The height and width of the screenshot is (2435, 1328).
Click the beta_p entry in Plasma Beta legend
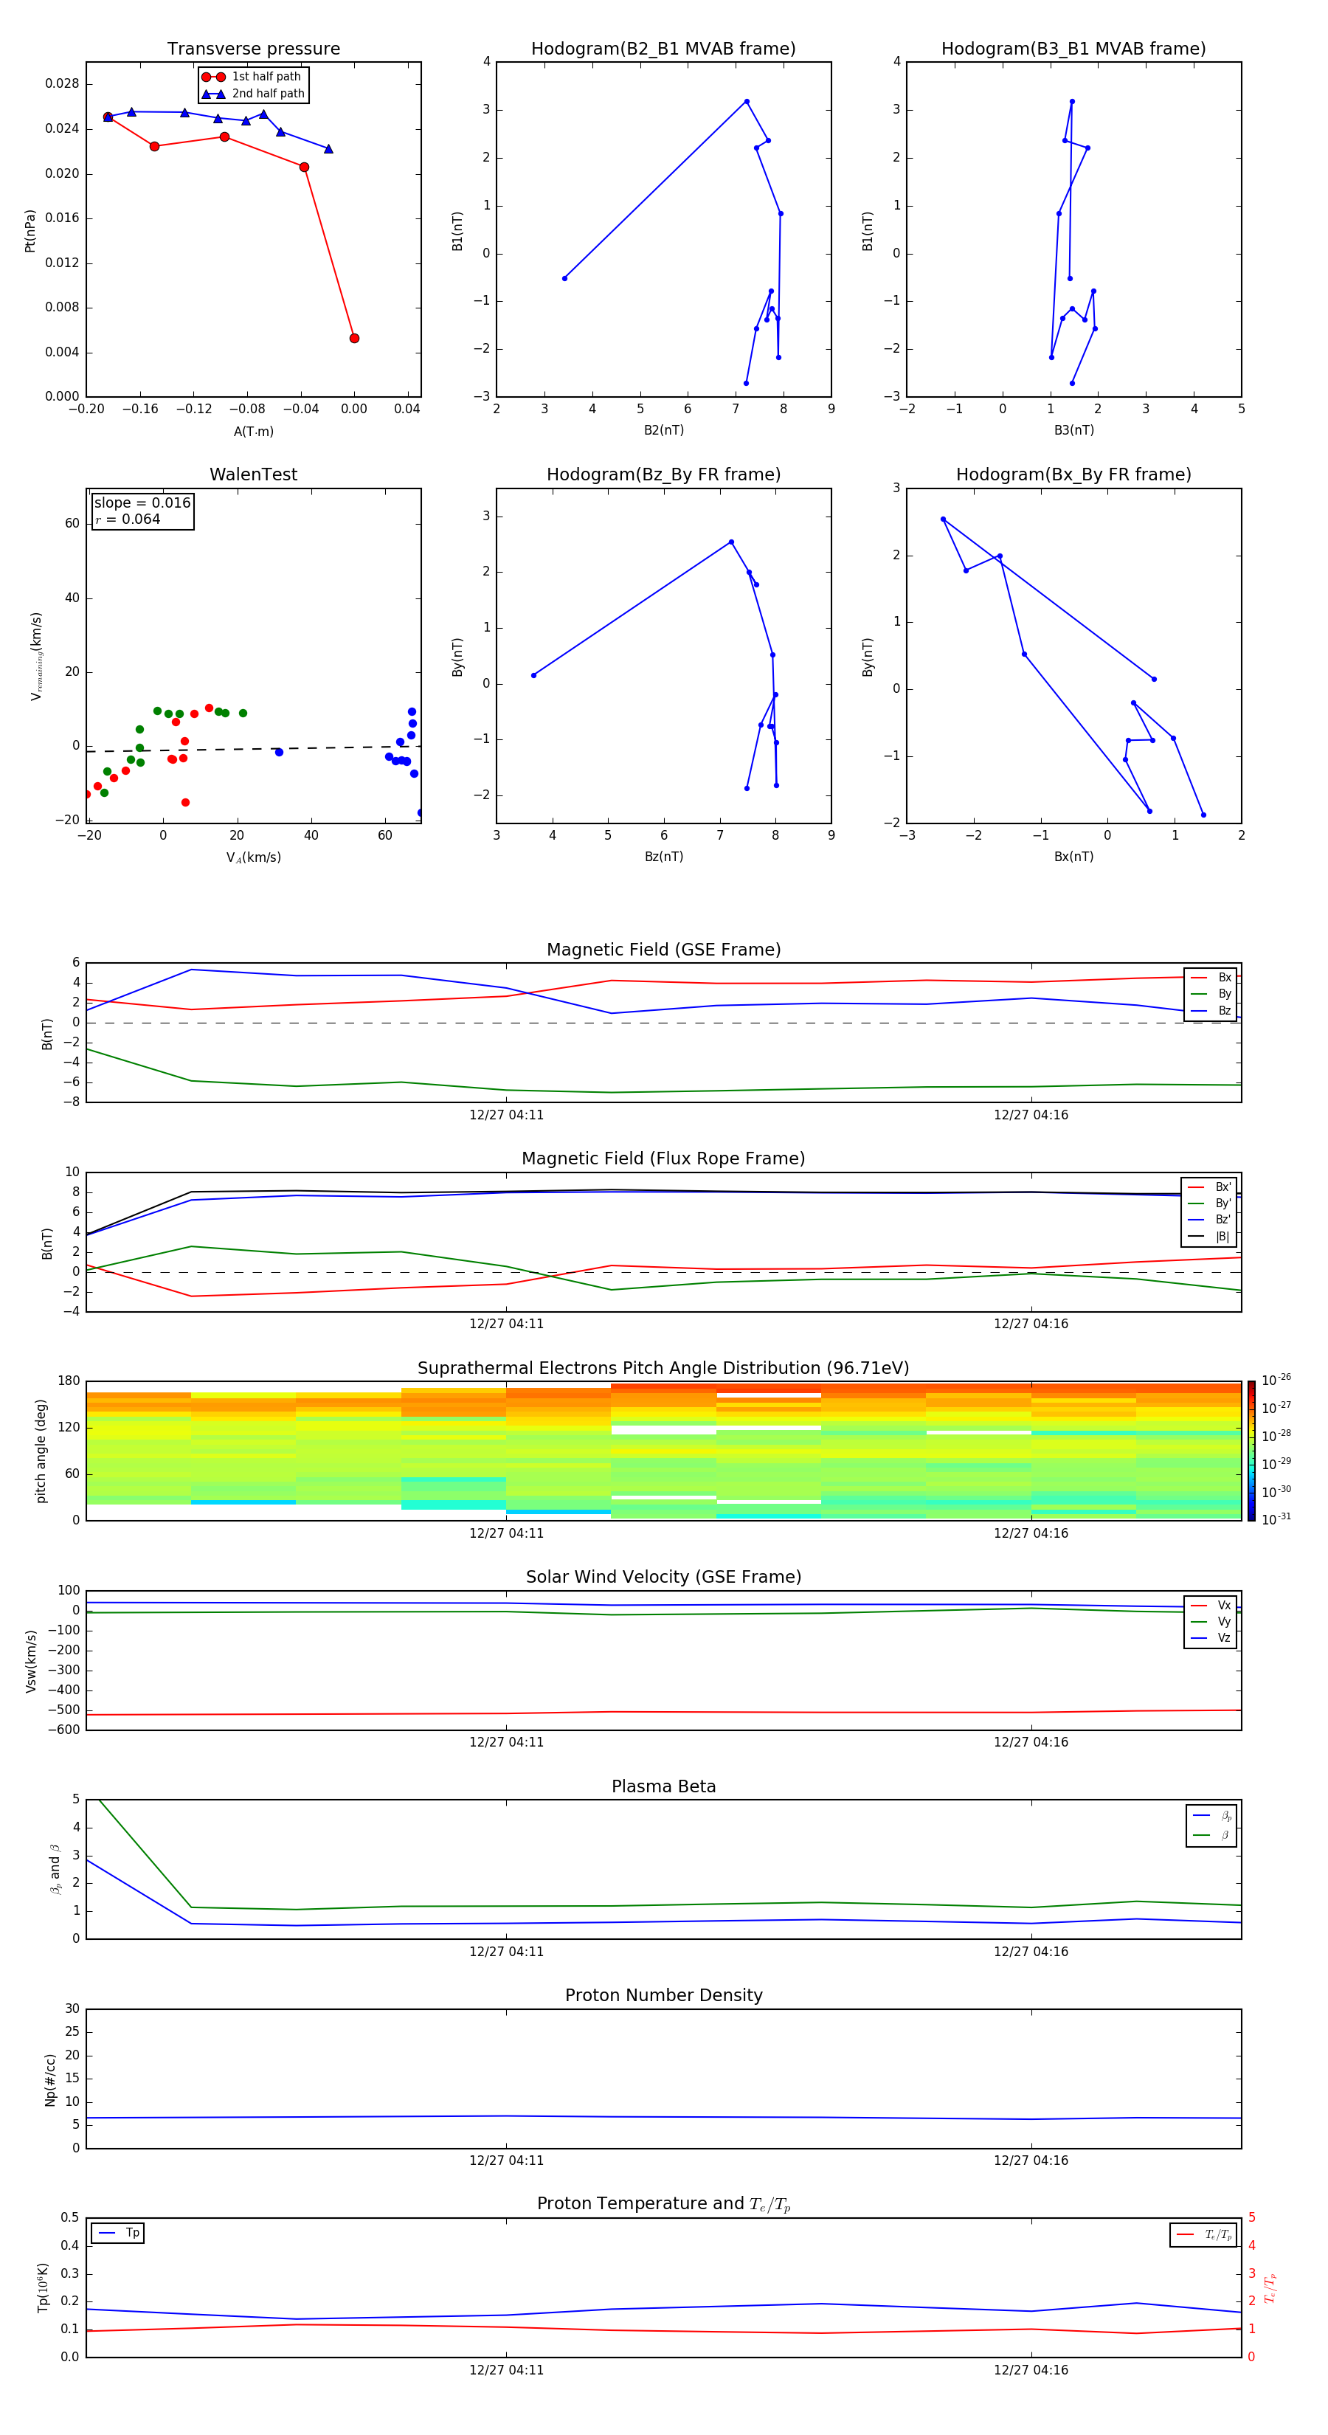[1211, 1816]
